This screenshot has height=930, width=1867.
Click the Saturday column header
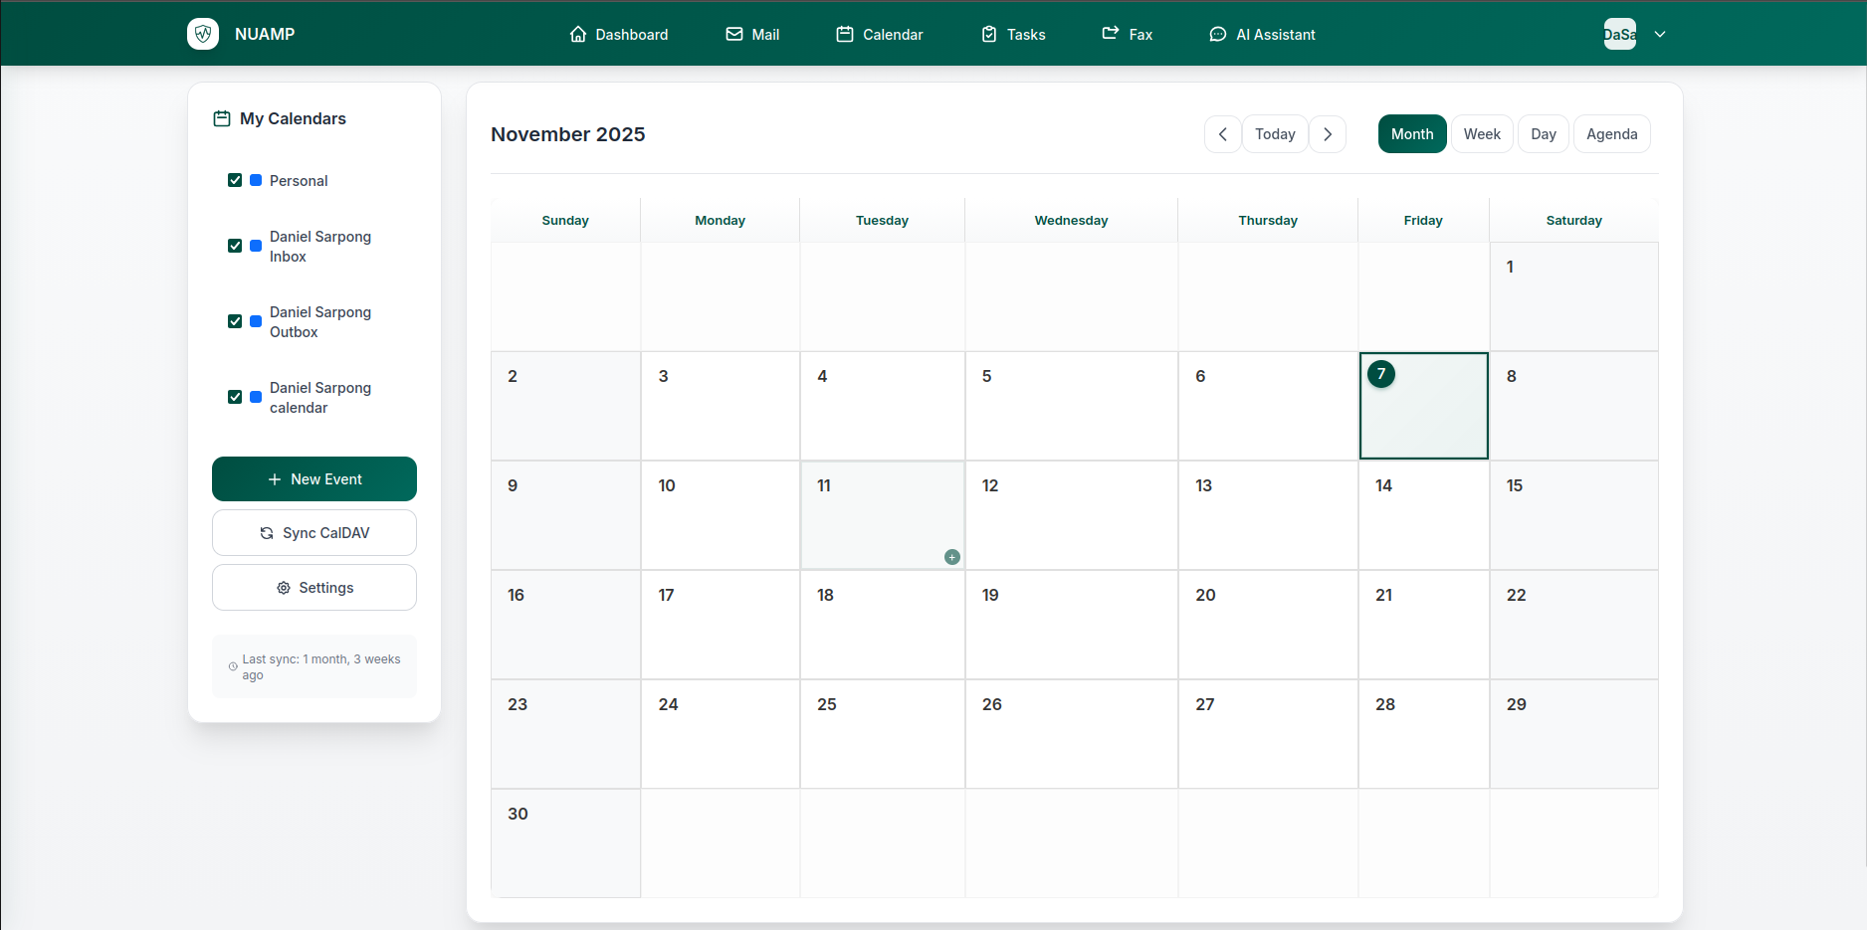pyautogui.click(x=1574, y=221)
